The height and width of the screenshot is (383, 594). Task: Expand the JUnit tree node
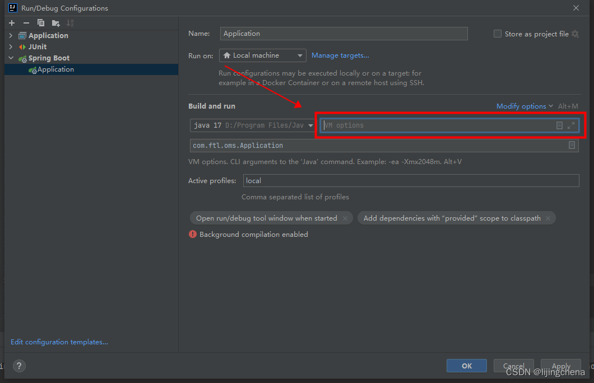[x=10, y=46]
